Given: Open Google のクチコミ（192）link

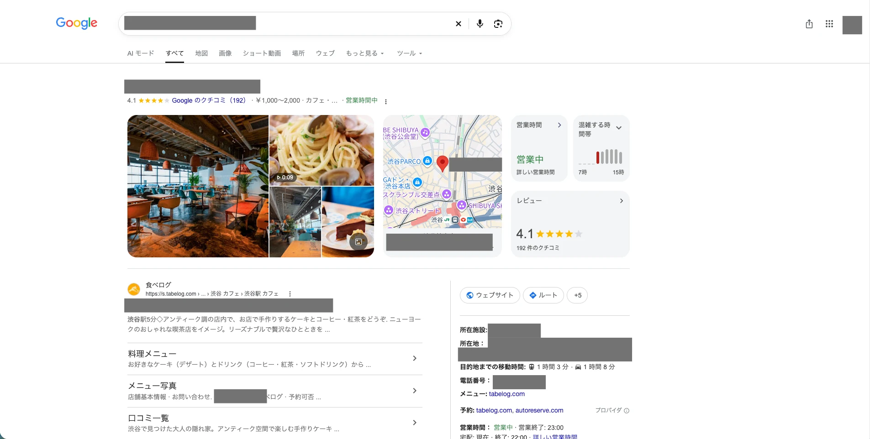Looking at the screenshot, I should tap(209, 100).
